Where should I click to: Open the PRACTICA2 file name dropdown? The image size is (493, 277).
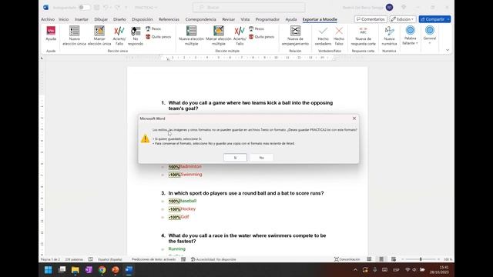point(146,7)
